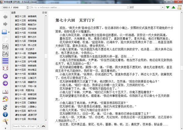Open the Bookmarks icon
This screenshot has width=183, height=130.
click(5, 92)
